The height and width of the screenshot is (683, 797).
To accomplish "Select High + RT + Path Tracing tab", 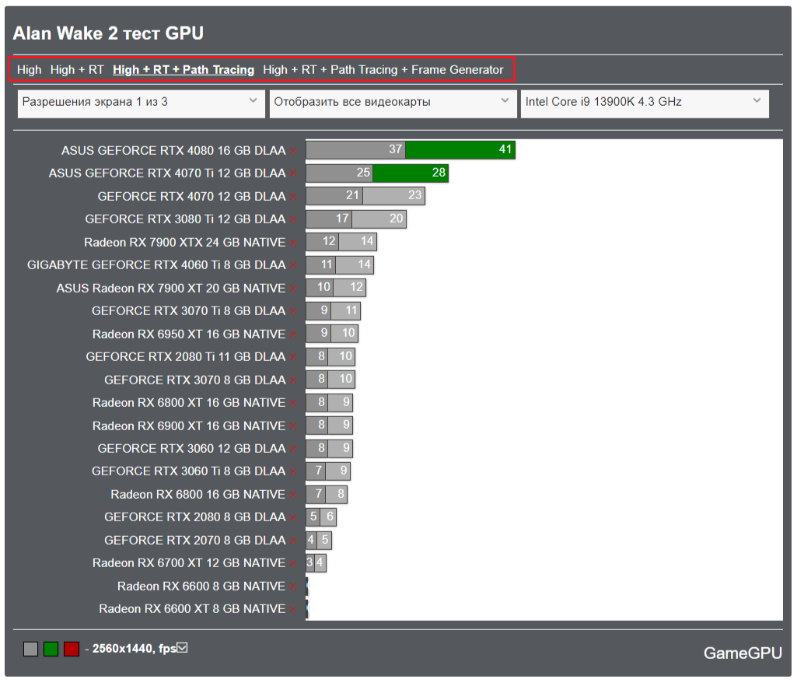I will click(x=184, y=70).
